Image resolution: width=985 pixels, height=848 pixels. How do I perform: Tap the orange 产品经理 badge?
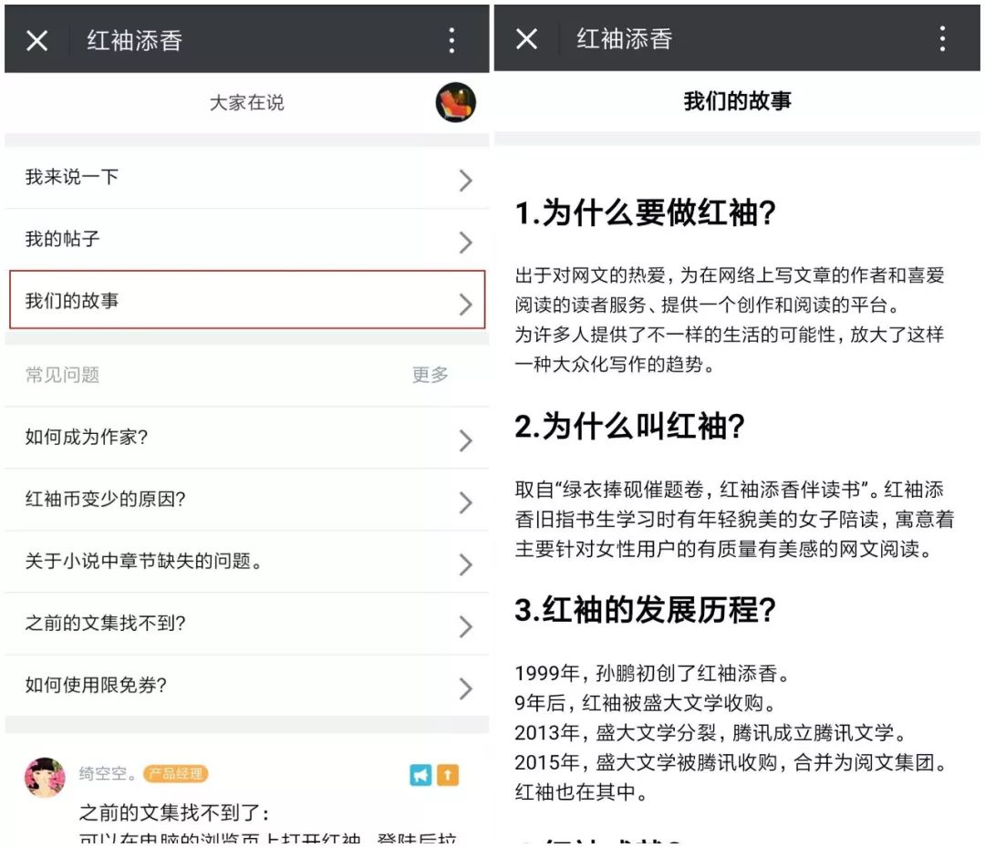point(175,774)
